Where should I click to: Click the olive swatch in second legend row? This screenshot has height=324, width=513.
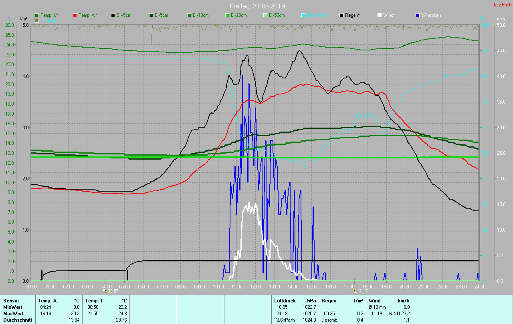37,20
